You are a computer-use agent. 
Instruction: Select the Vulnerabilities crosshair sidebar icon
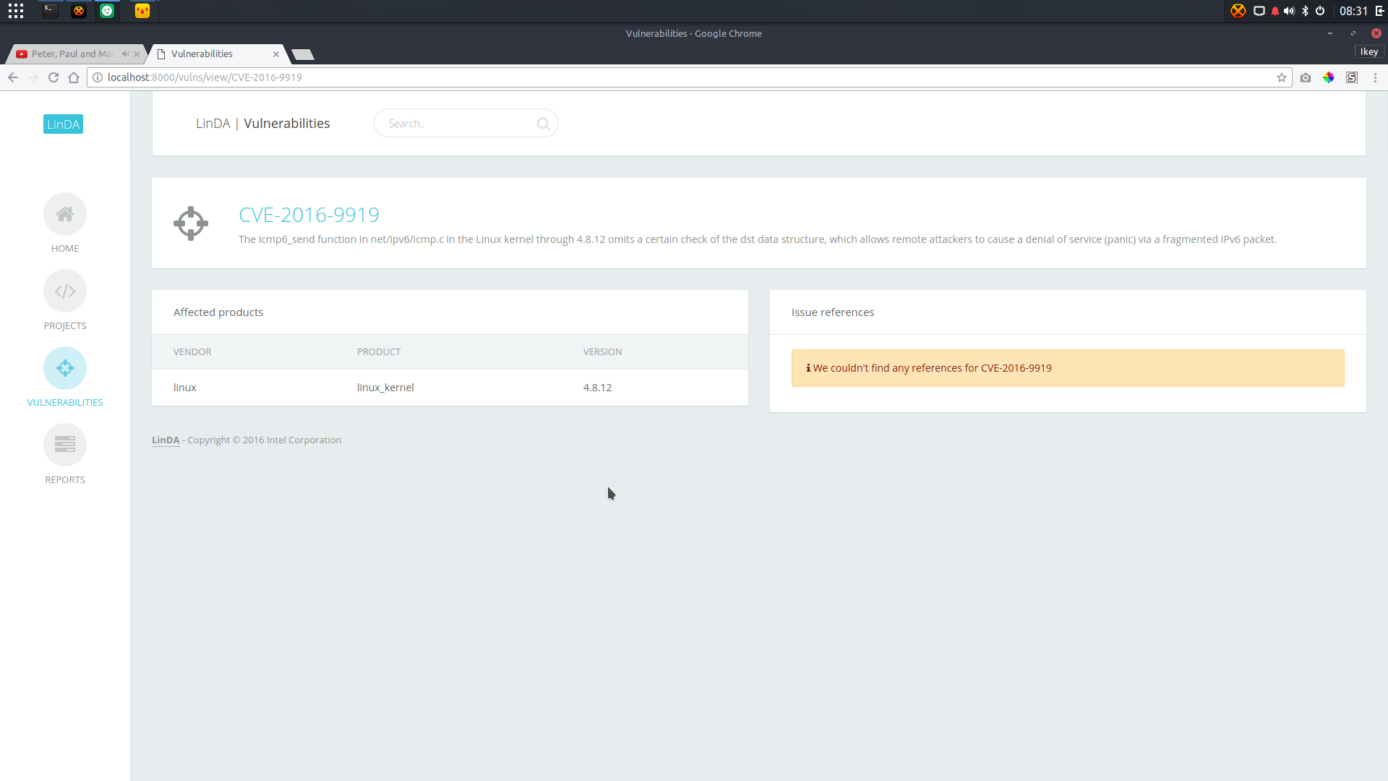tap(65, 368)
